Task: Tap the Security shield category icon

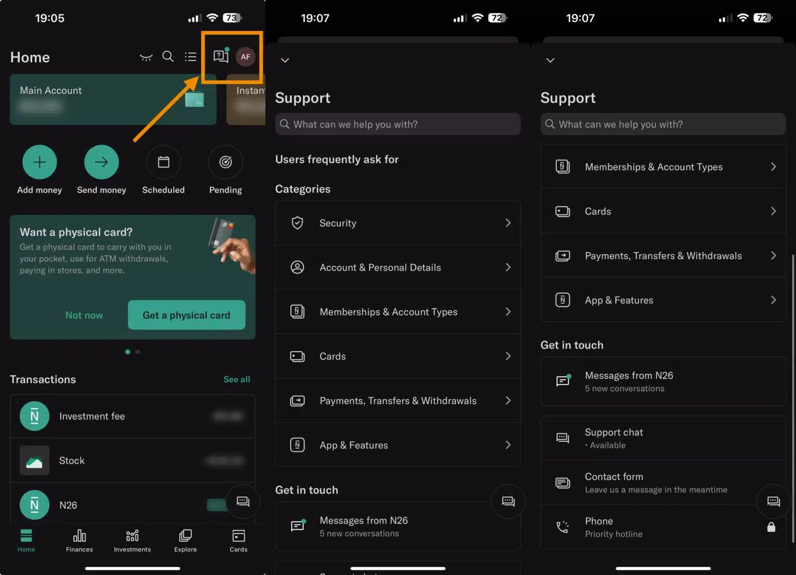Action: pos(297,222)
